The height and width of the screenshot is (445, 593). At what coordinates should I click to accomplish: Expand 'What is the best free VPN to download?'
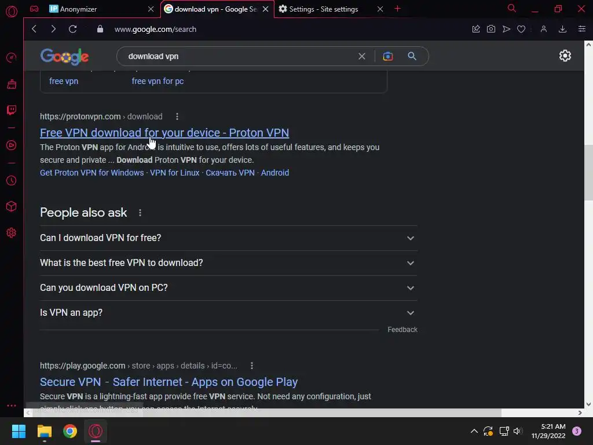(x=228, y=263)
